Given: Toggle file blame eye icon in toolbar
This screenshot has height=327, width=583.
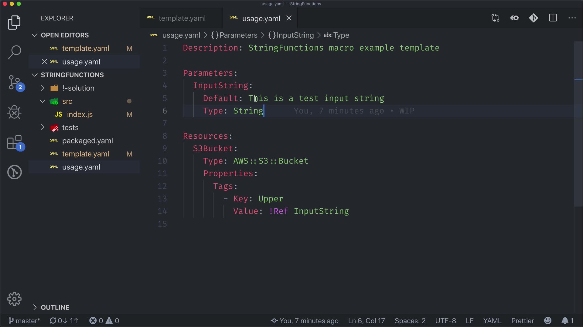Looking at the screenshot, I should [515, 18].
